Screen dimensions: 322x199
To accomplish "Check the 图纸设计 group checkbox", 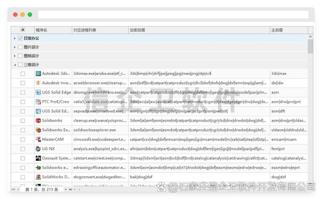I will (x=20, y=56).
